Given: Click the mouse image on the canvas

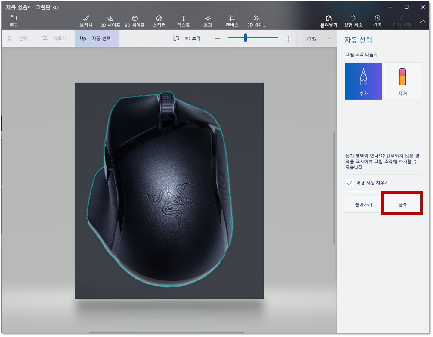Looking at the screenshot, I should (x=160, y=189).
